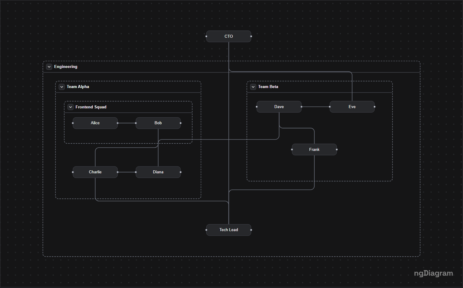Select the Eve node
The width and height of the screenshot is (463, 288).
pos(352,107)
